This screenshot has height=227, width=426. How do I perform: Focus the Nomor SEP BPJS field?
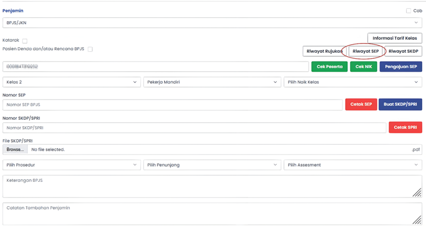pyautogui.click(x=172, y=105)
